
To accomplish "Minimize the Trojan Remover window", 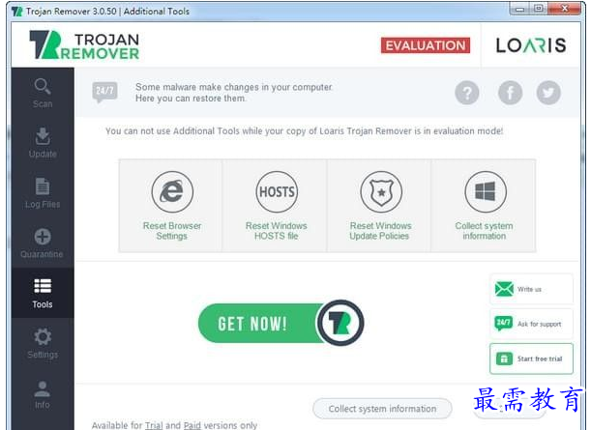I will 519,9.
